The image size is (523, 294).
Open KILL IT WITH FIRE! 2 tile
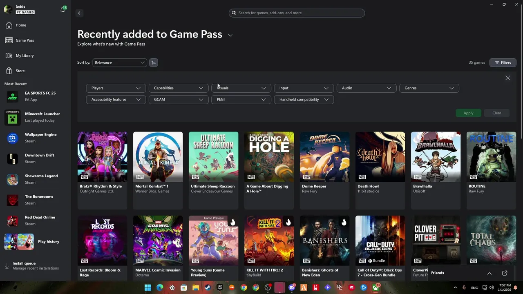point(269,247)
